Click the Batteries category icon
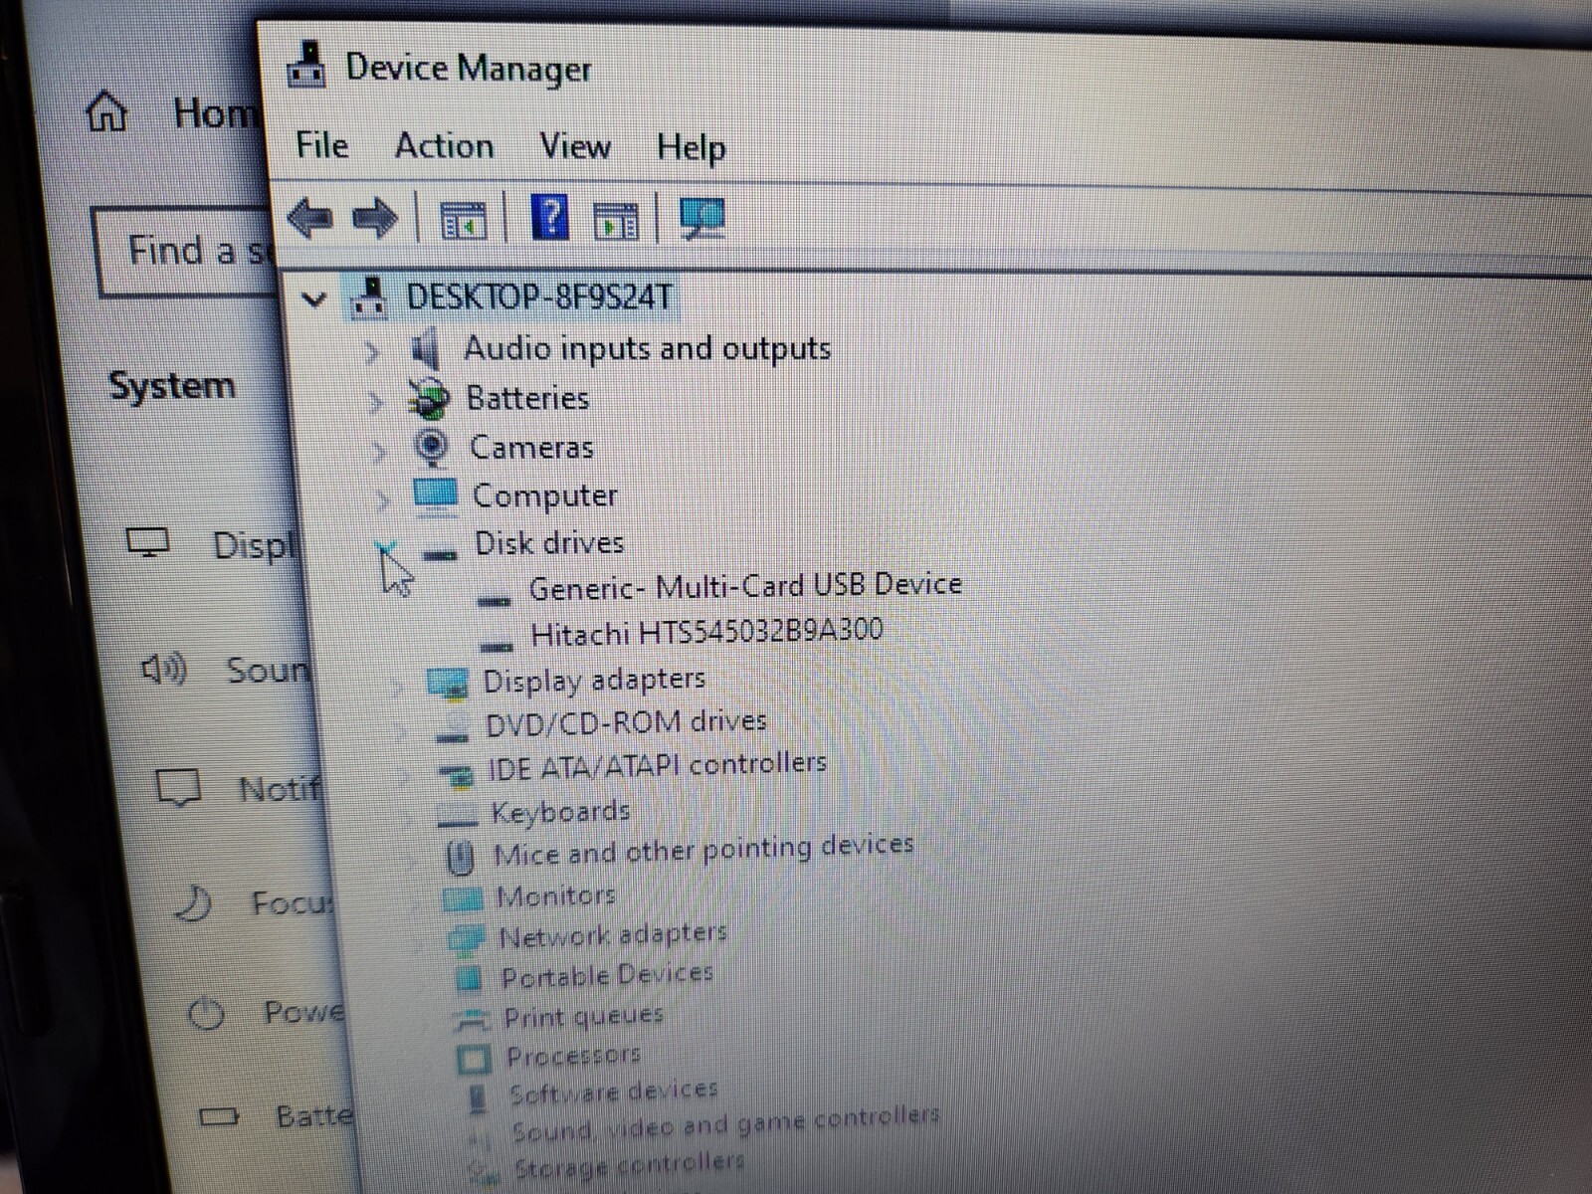The width and height of the screenshot is (1592, 1194). point(430,399)
